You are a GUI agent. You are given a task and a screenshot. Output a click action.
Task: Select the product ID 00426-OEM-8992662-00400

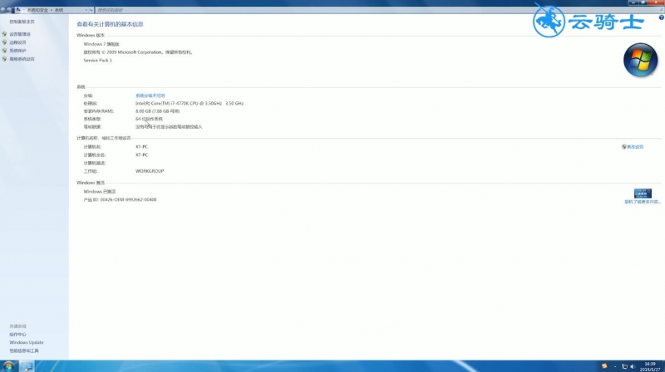click(120, 199)
